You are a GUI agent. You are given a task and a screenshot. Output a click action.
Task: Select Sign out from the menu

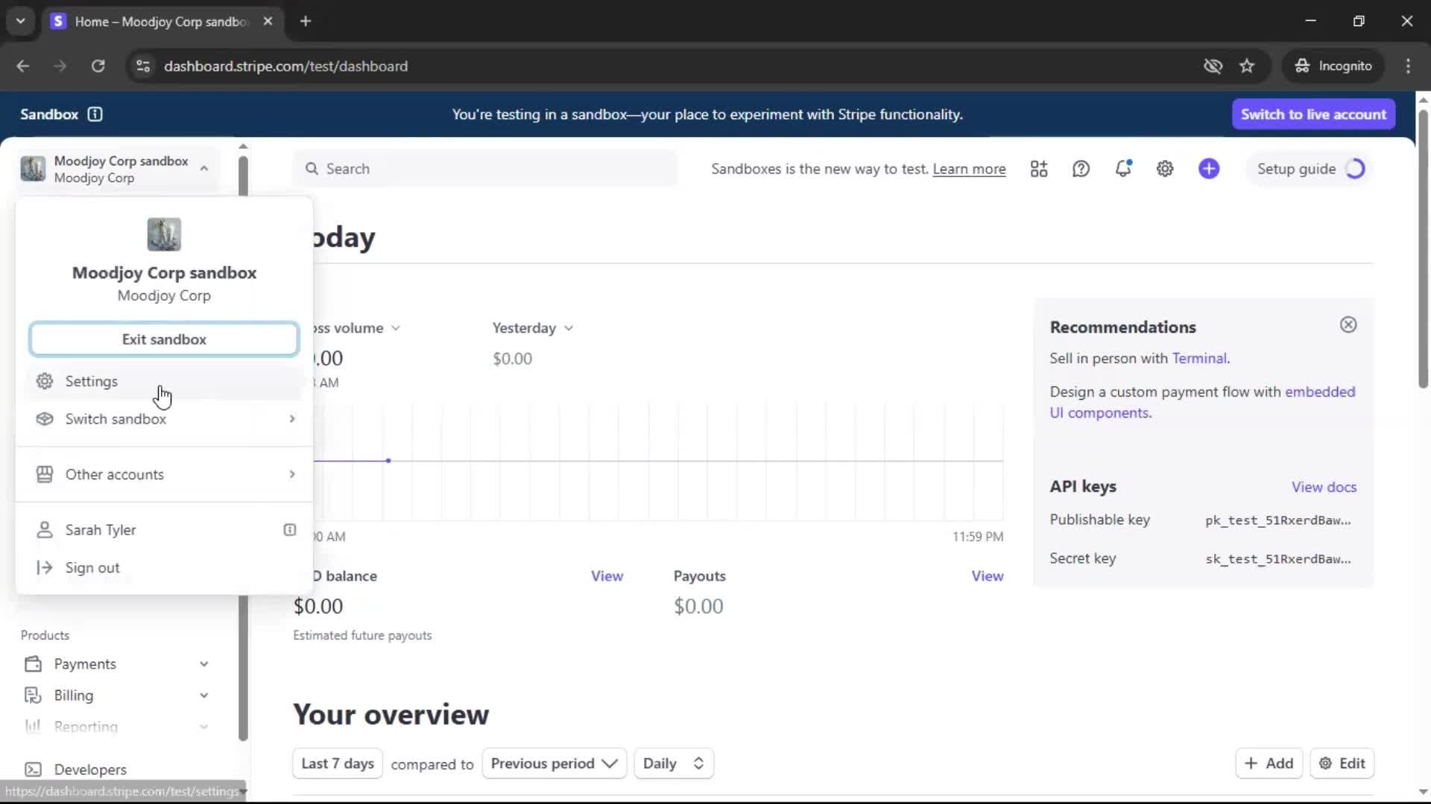[164, 568]
